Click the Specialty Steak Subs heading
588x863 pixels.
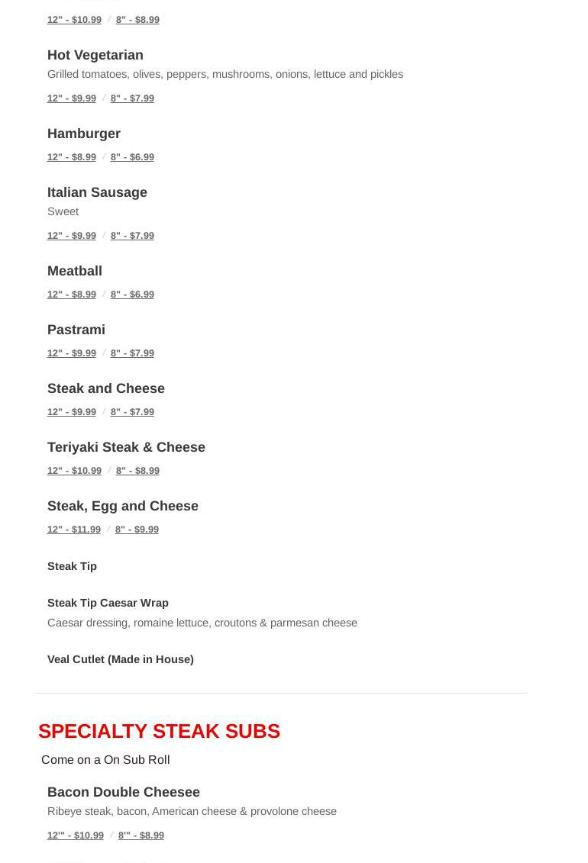click(159, 731)
